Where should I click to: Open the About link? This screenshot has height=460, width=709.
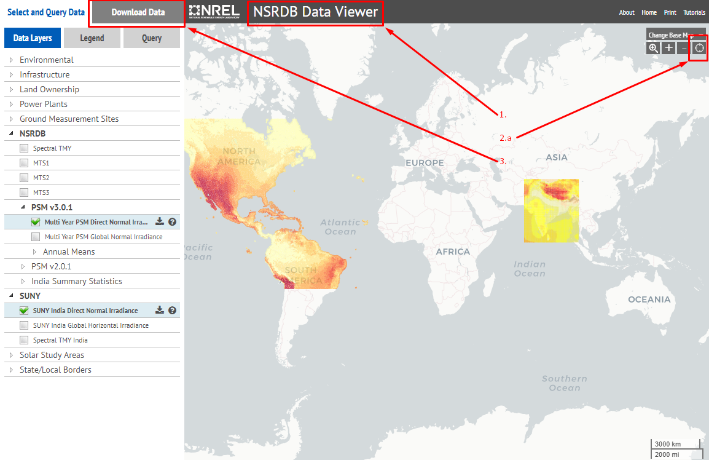[627, 12]
